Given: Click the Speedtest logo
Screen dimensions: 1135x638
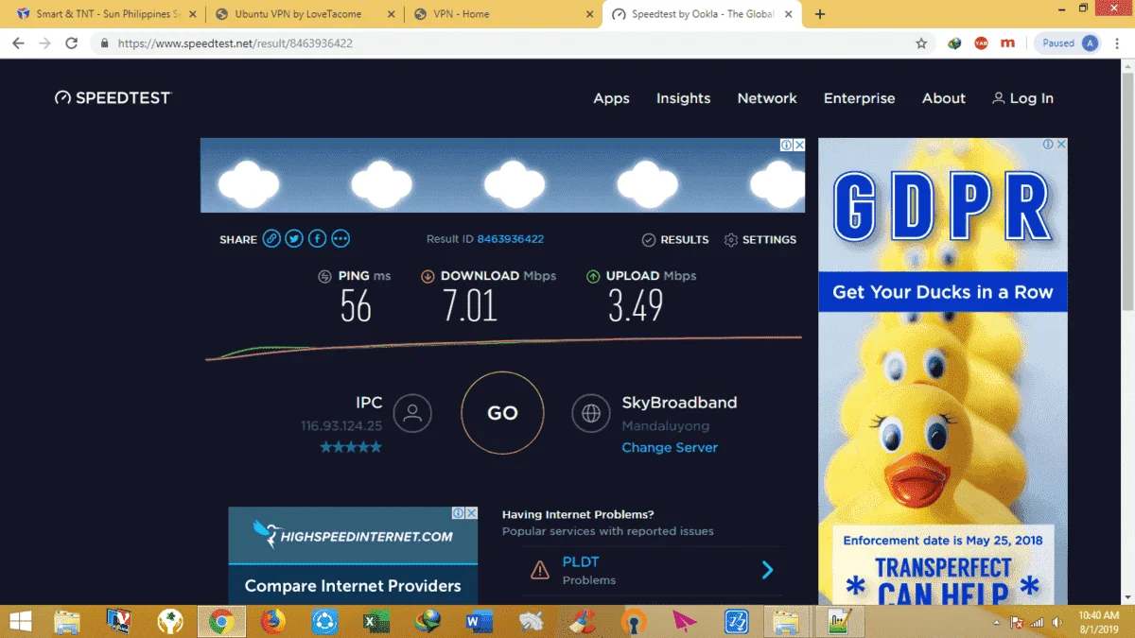Looking at the screenshot, I should tap(113, 97).
